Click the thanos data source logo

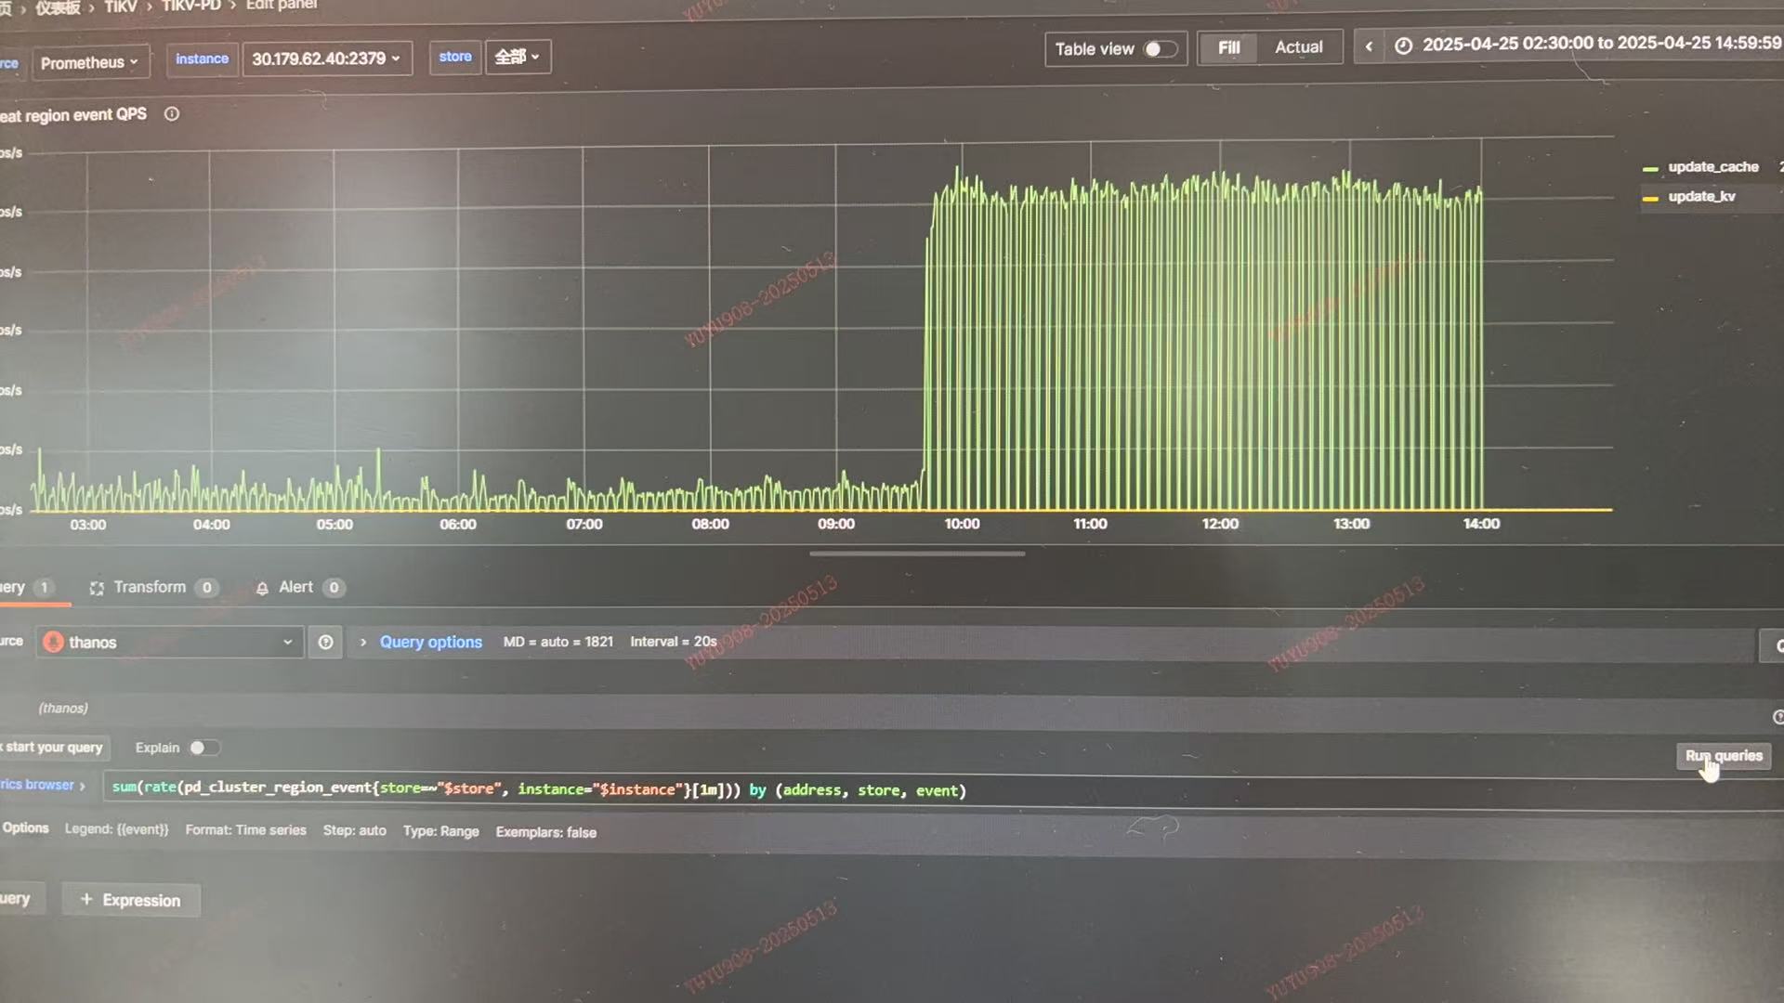pos(54,643)
